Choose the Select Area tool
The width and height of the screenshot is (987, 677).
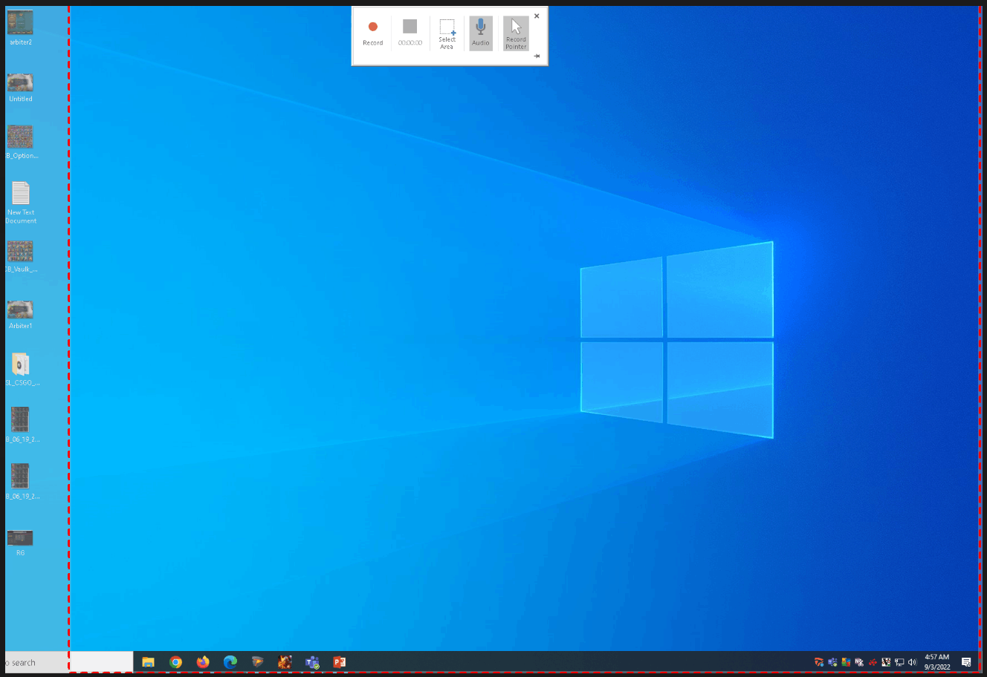click(447, 33)
